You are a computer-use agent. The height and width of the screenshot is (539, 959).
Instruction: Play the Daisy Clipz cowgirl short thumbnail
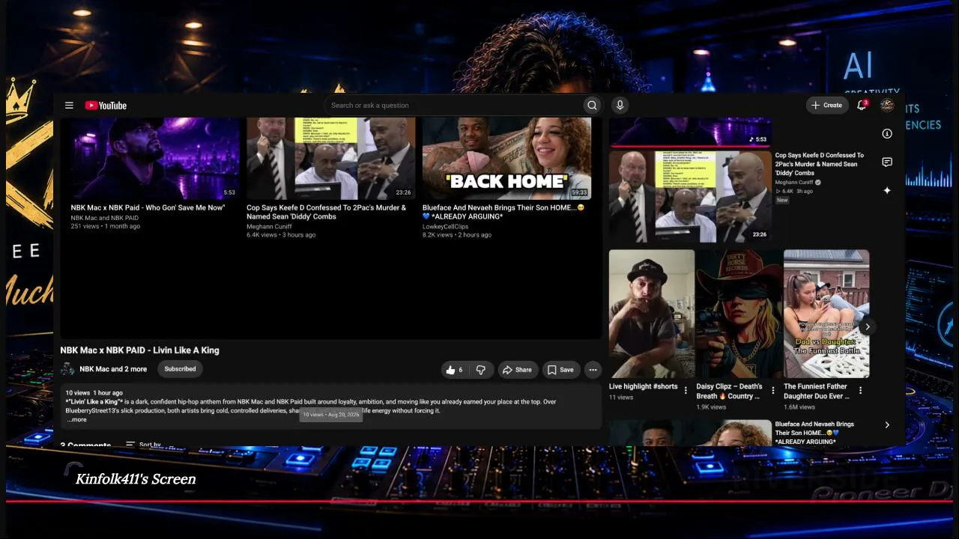point(739,314)
